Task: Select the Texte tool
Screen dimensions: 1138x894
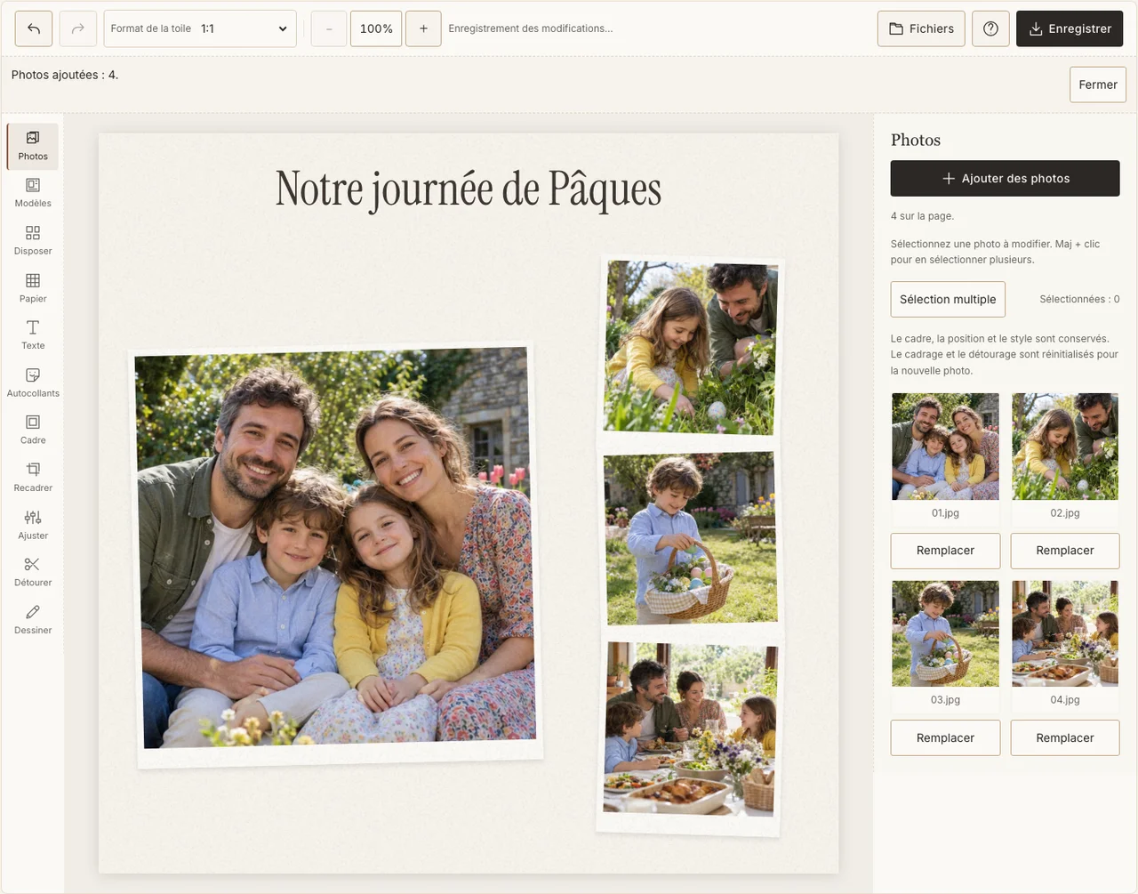Action: (x=33, y=335)
